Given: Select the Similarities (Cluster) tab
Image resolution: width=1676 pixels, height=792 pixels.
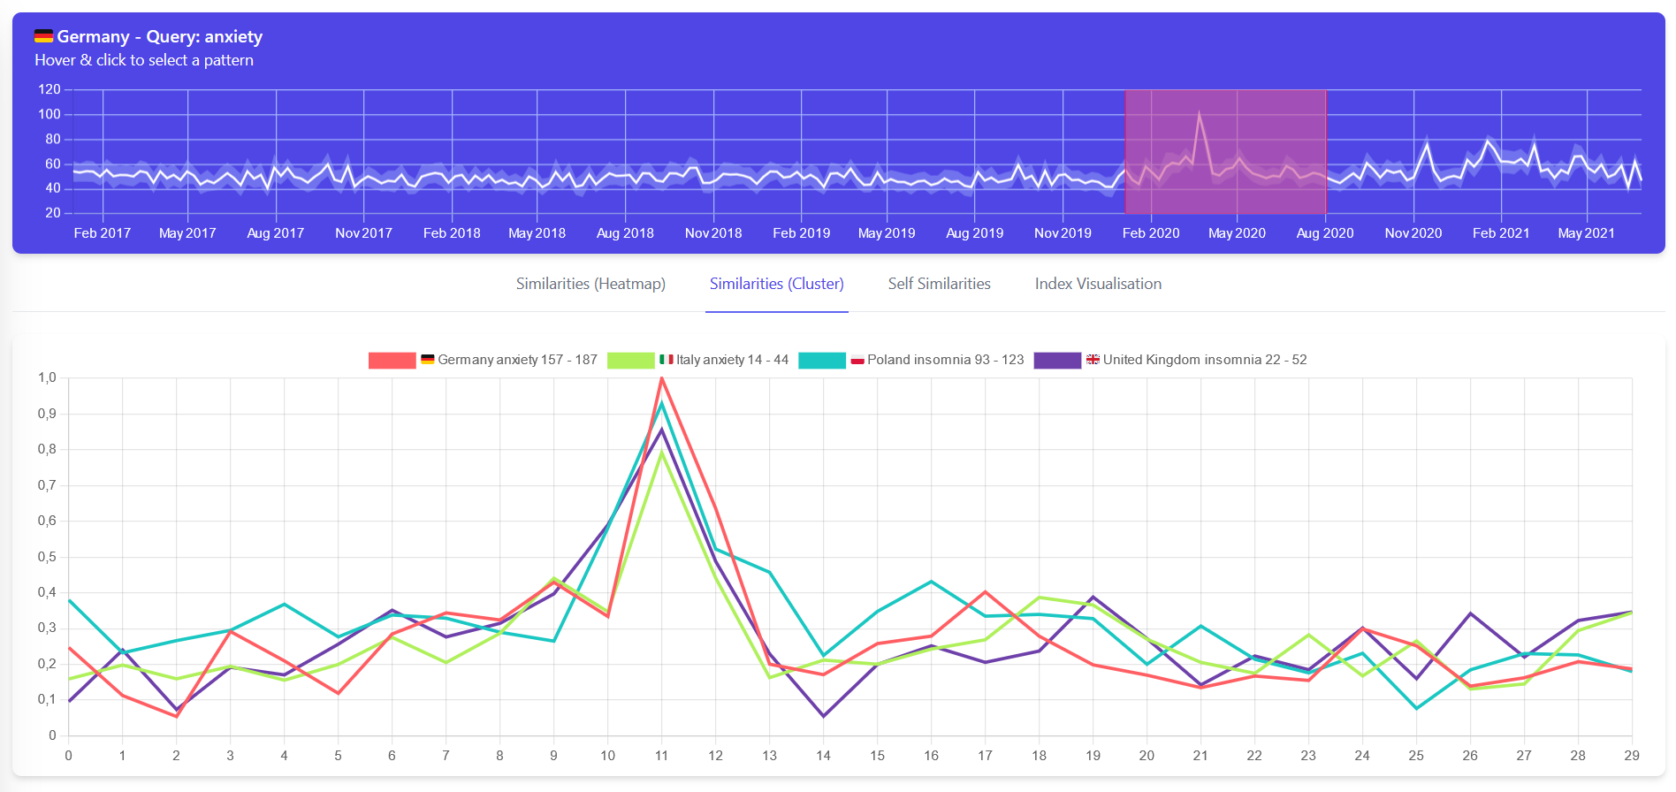Looking at the screenshot, I should [x=776, y=284].
